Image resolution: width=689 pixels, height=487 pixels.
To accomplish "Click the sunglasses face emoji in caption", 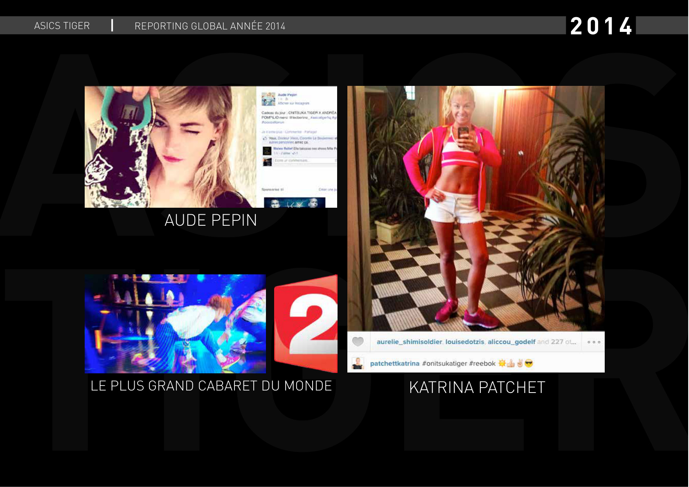I will pos(529,363).
